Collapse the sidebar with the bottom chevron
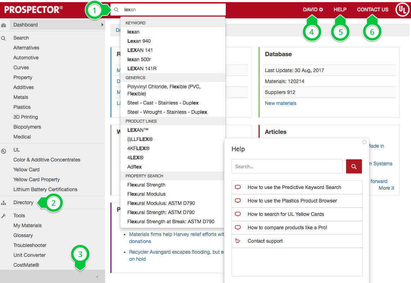This screenshot has width=411, height=283. 97,277
